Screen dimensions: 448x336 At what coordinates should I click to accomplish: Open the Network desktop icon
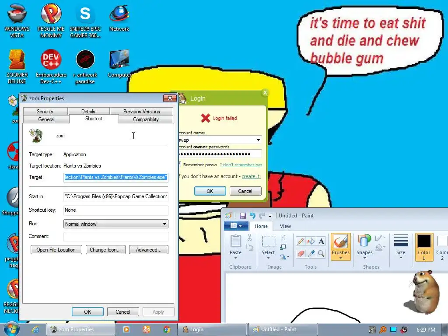(119, 17)
